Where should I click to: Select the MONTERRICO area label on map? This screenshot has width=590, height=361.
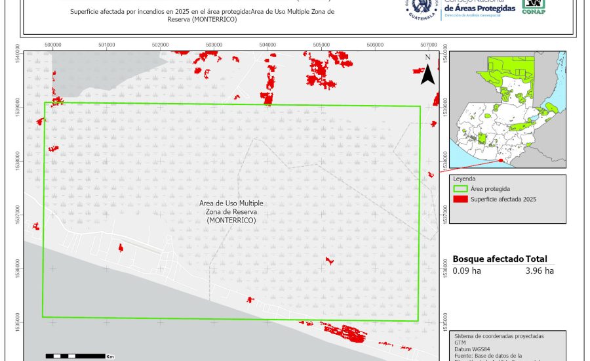(x=231, y=213)
